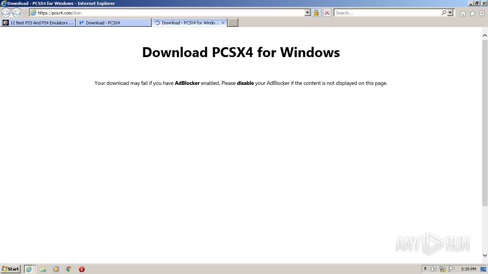Stop loading with the red X button
The width and height of the screenshot is (488, 274).
327,13
